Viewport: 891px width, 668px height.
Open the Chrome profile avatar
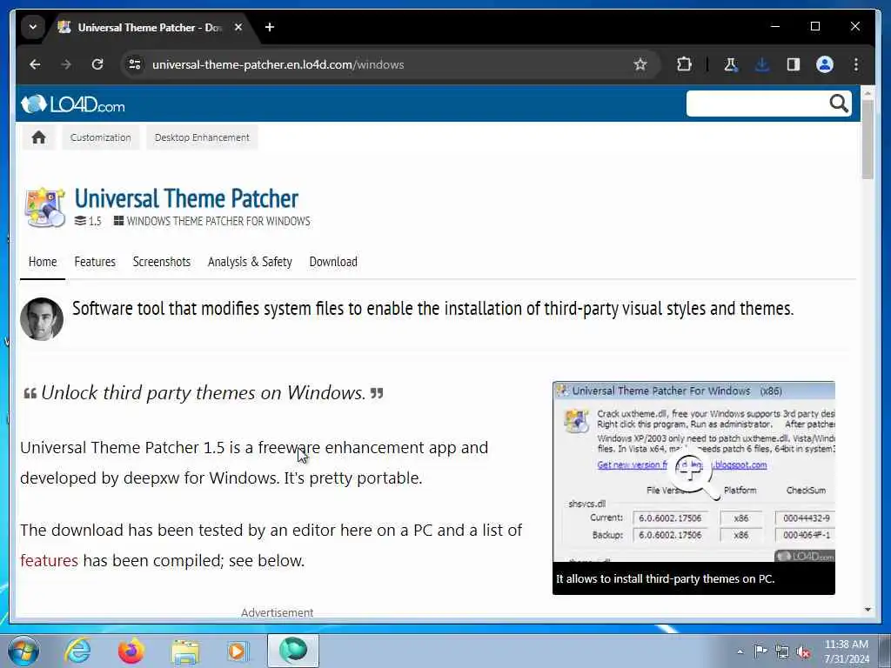tap(825, 64)
